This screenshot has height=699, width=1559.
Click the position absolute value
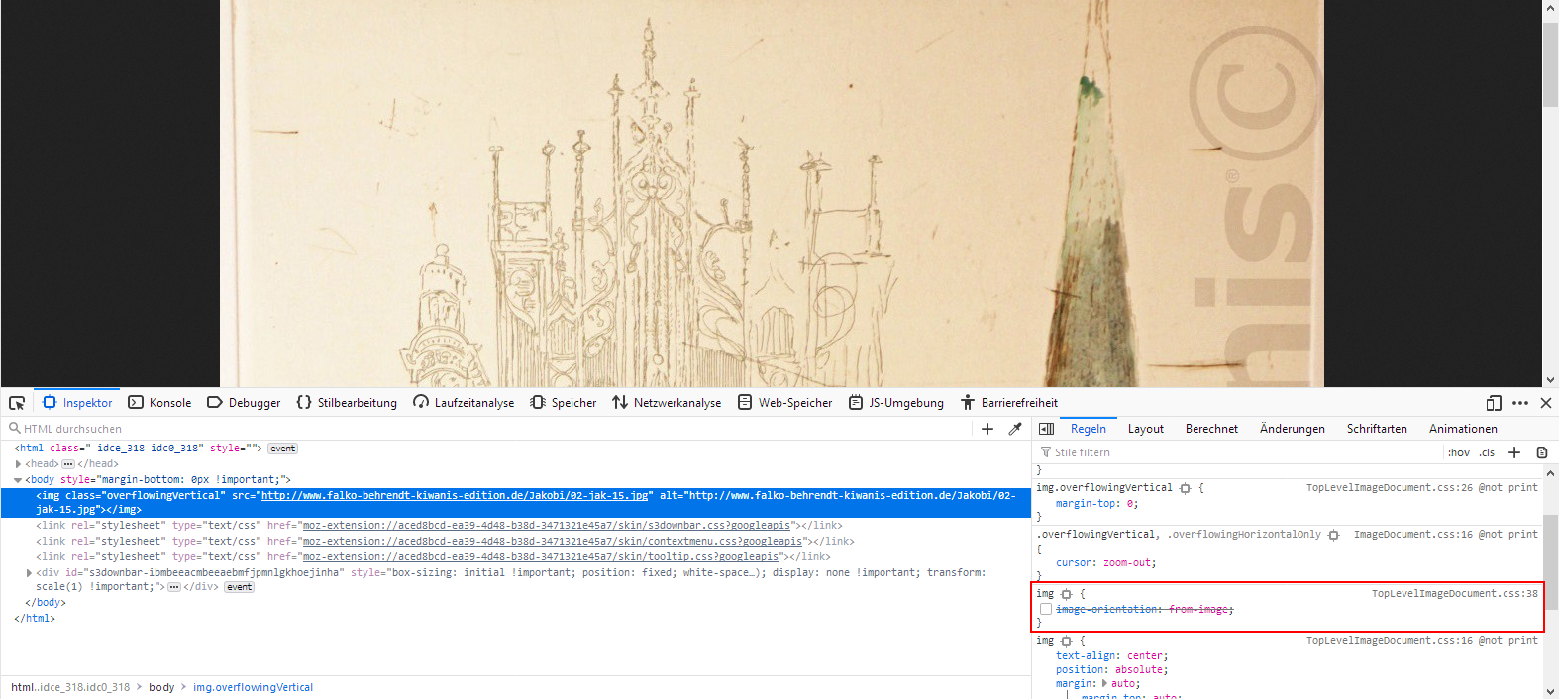coord(1139,669)
